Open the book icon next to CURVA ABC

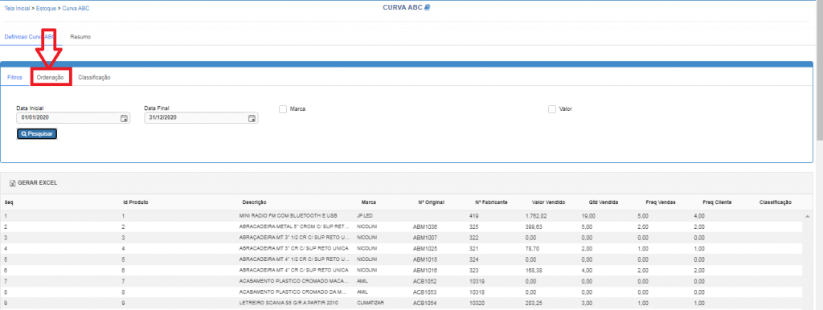[x=428, y=7]
